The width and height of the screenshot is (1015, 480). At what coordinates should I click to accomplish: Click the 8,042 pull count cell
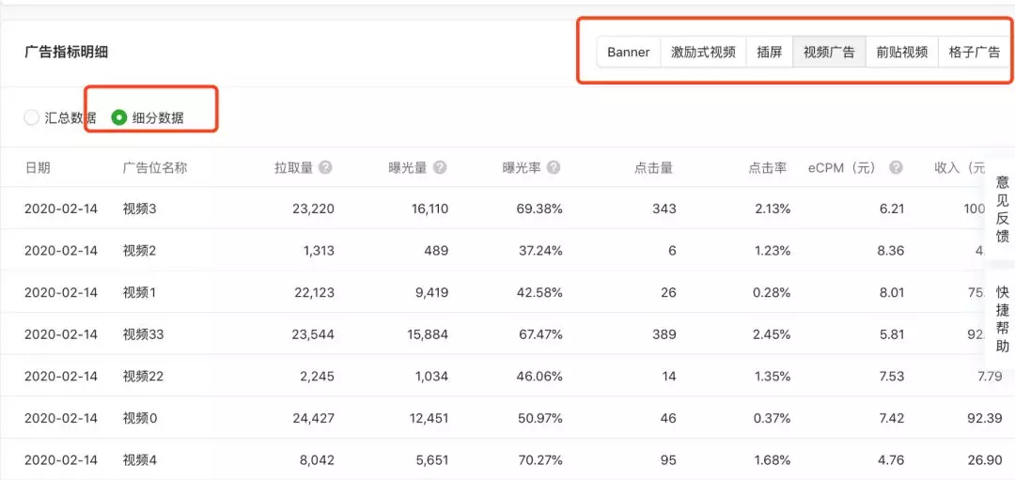click(318, 460)
